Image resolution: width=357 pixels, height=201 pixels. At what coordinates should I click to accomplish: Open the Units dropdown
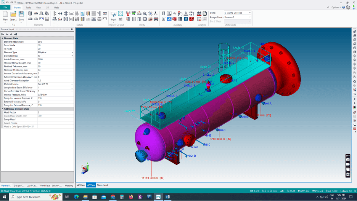pyautogui.click(x=250, y=13)
